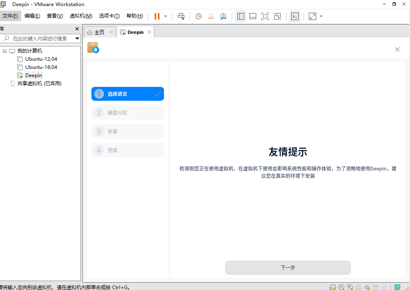
Task: Click the camera device status icon
Action: coord(384,287)
